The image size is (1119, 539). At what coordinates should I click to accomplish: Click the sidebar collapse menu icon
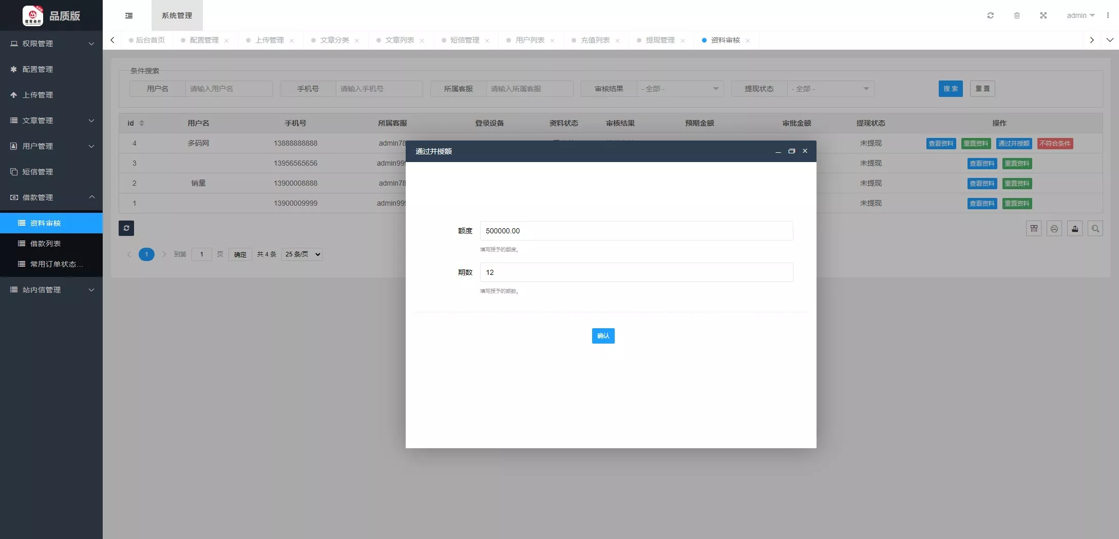129,15
